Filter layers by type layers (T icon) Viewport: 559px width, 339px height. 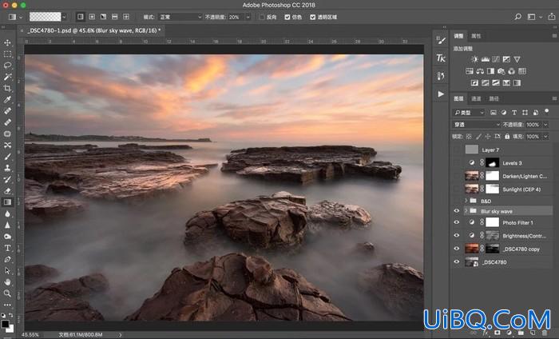click(514, 113)
